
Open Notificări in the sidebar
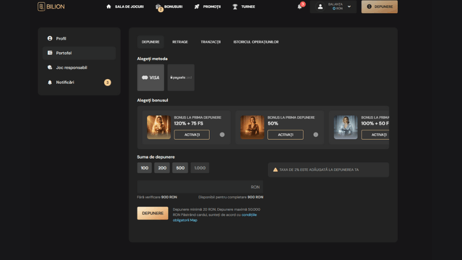point(65,82)
